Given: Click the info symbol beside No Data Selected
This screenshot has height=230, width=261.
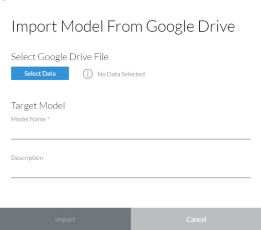Looking at the screenshot, I should (x=88, y=74).
